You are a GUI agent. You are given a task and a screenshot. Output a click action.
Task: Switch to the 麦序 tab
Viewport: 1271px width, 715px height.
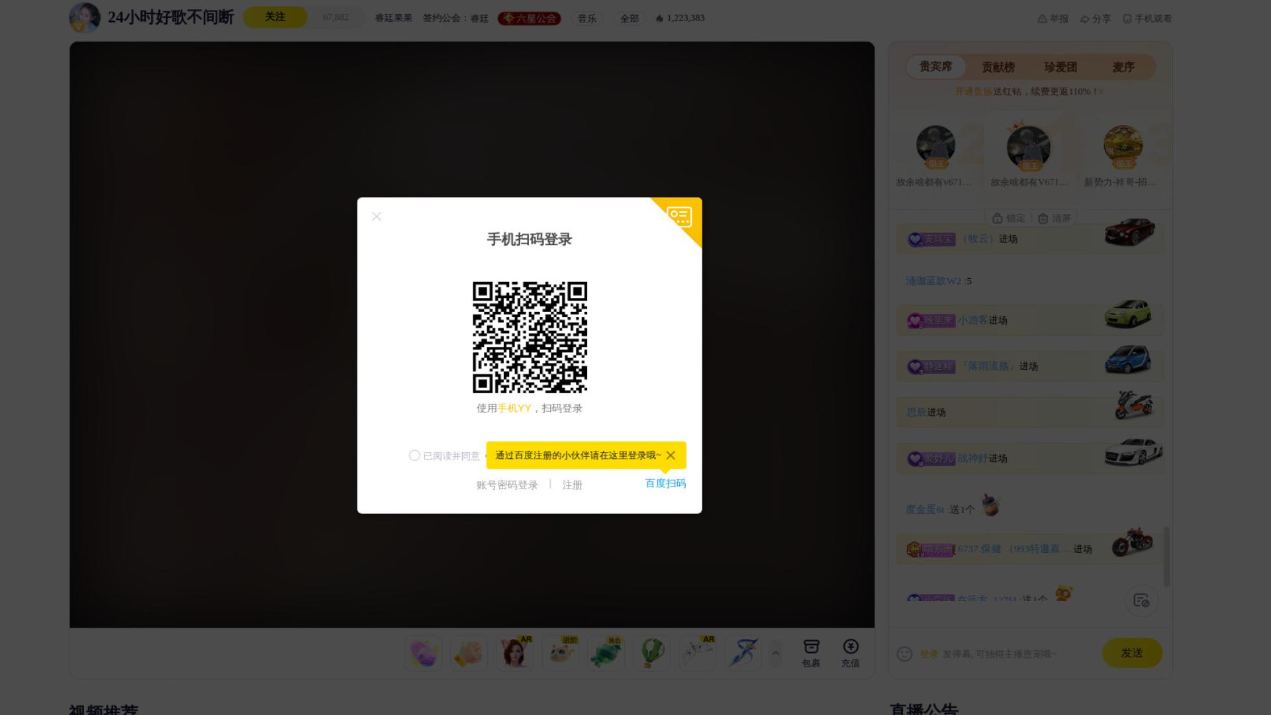point(1123,68)
